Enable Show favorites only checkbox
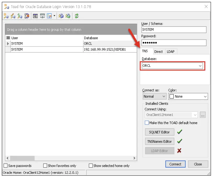 (x=45, y=166)
